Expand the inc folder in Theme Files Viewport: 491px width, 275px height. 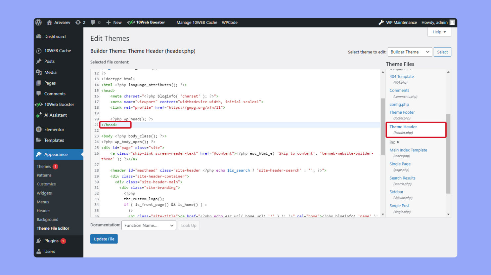click(392, 142)
